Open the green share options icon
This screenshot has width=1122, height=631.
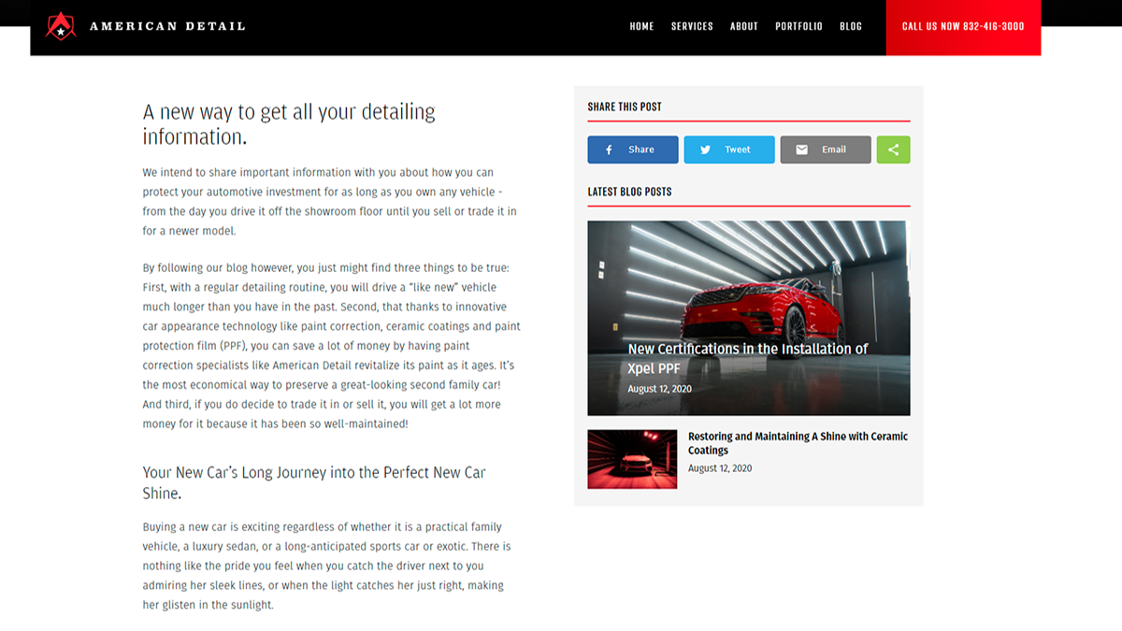coord(893,150)
